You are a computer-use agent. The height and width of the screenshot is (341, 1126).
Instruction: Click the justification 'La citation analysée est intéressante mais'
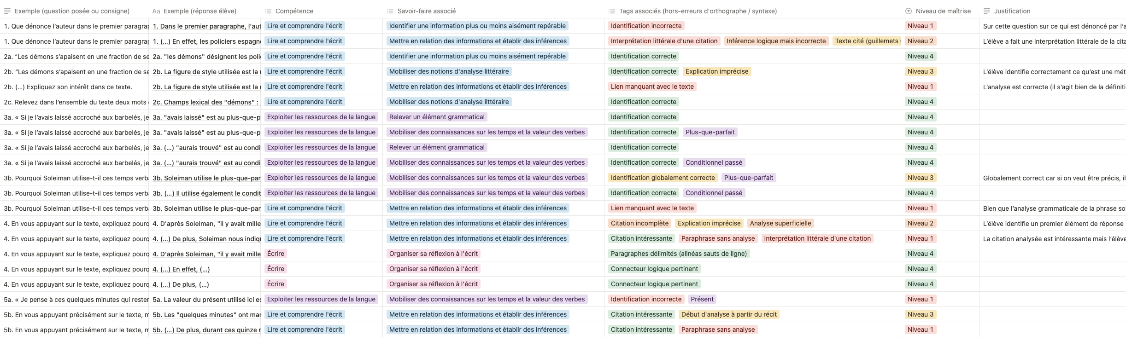[1053, 239]
